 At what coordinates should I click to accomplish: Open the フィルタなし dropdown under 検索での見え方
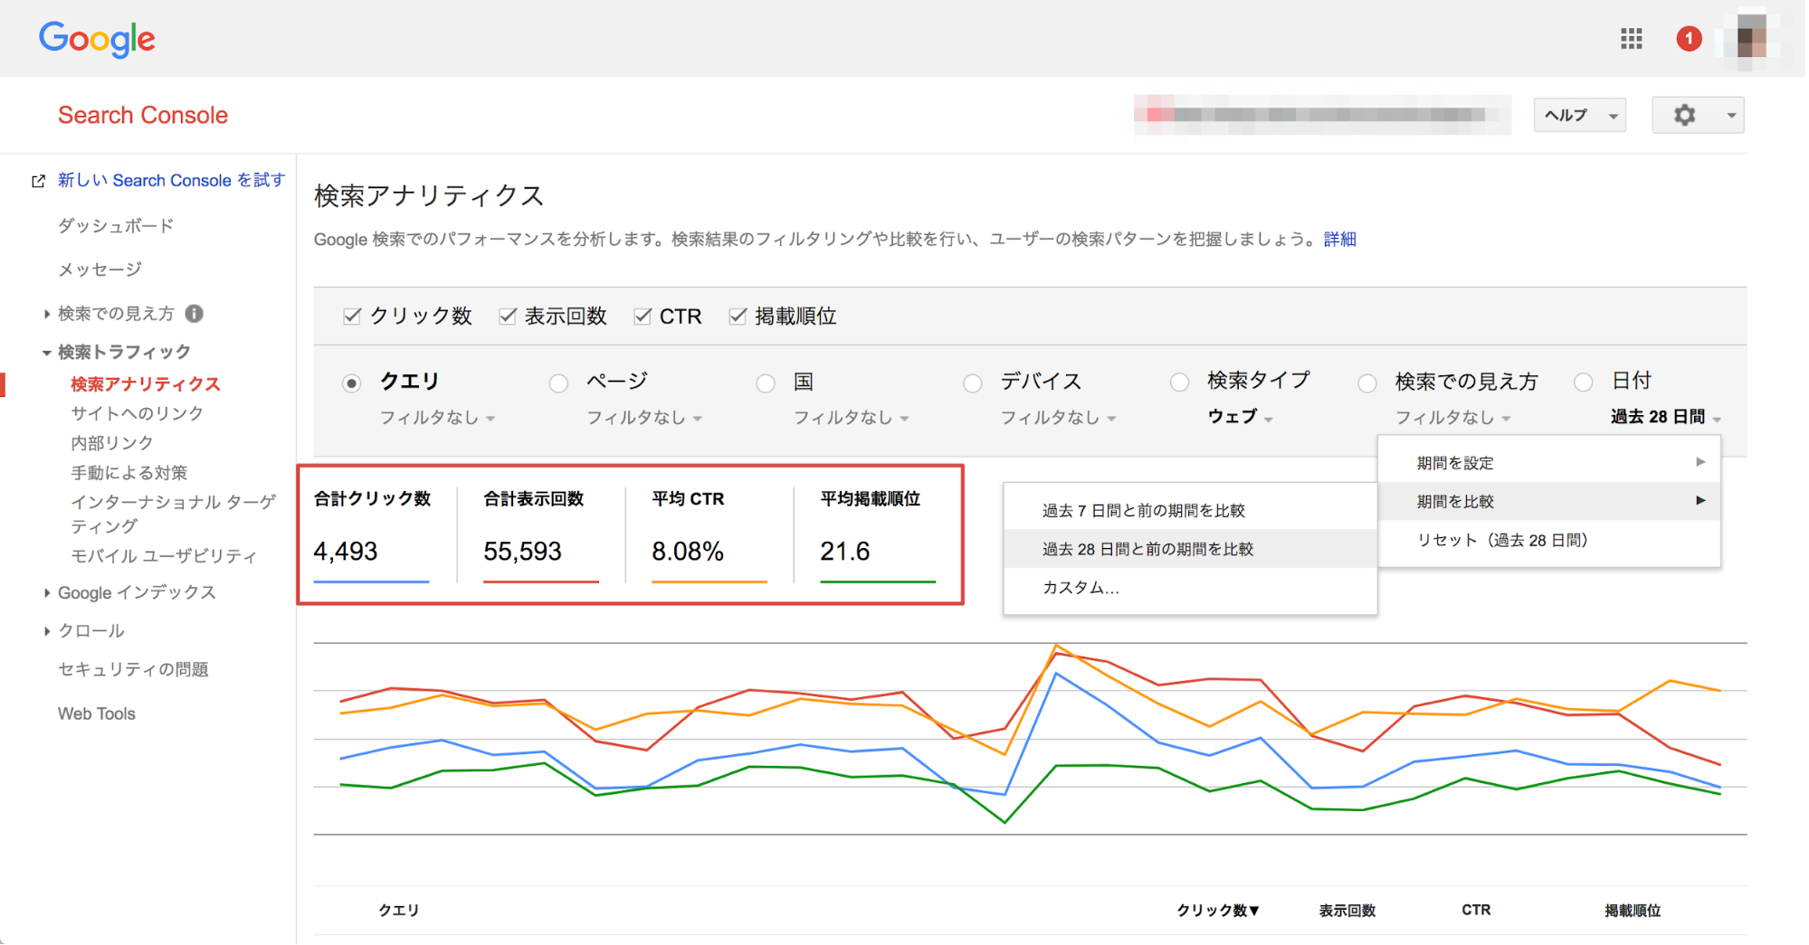pyautogui.click(x=1452, y=418)
